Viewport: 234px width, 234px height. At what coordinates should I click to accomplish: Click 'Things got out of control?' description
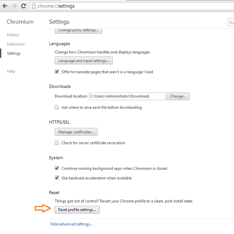pos(124,201)
